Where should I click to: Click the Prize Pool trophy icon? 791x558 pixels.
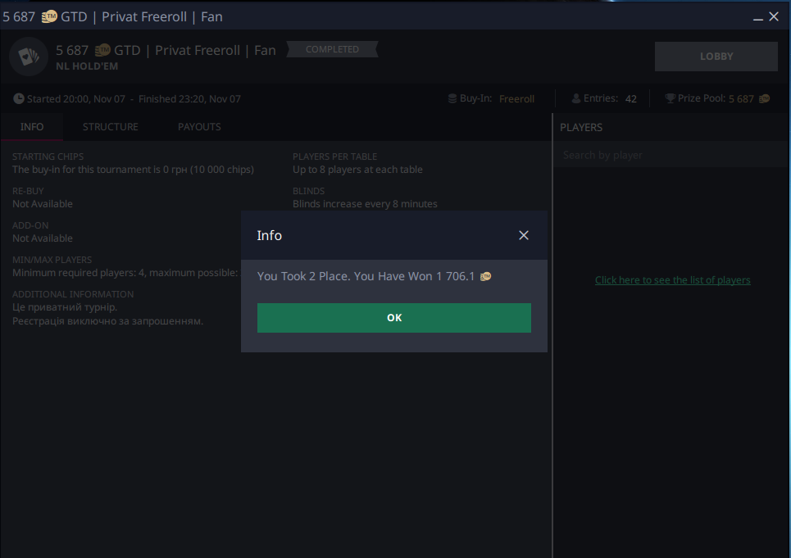(670, 98)
